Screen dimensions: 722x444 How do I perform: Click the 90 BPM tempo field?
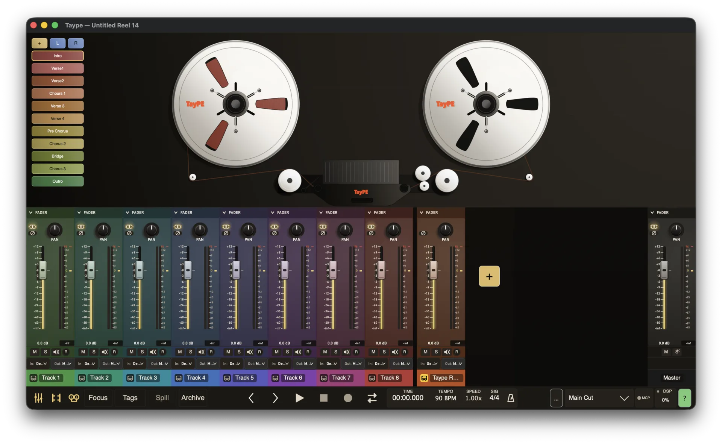pos(446,398)
